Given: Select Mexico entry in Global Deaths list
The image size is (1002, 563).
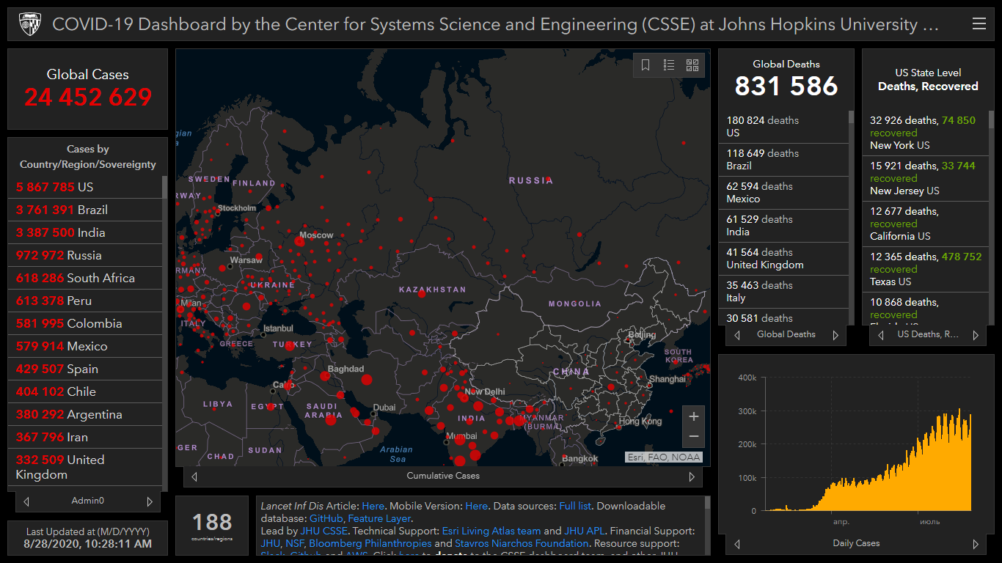Looking at the screenshot, I should click(x=783, y=193).
